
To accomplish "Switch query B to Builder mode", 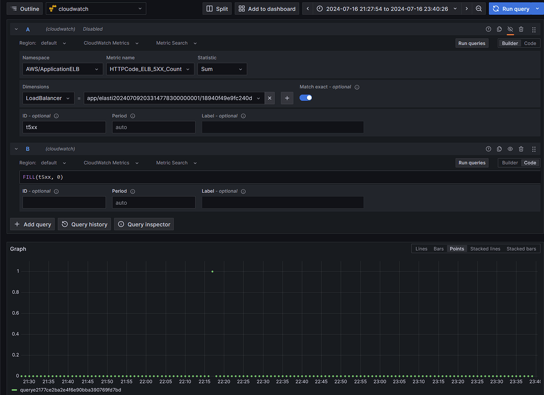I will (509, 162).
